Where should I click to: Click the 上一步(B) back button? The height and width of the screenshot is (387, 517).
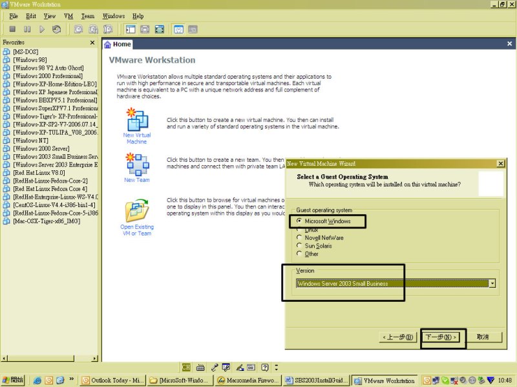(x=398, y=337)
